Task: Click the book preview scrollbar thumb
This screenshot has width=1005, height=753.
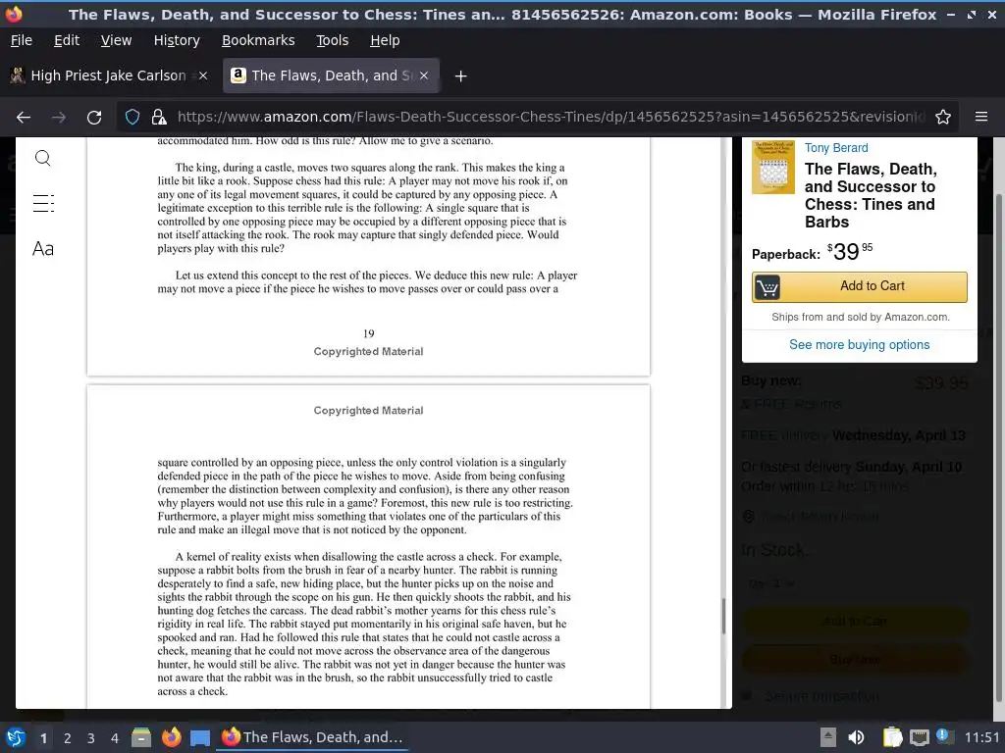Action: [x=724, y=616]
